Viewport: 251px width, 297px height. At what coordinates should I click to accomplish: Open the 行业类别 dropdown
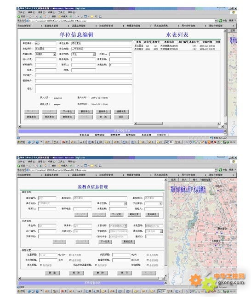(x=161, y=203)
